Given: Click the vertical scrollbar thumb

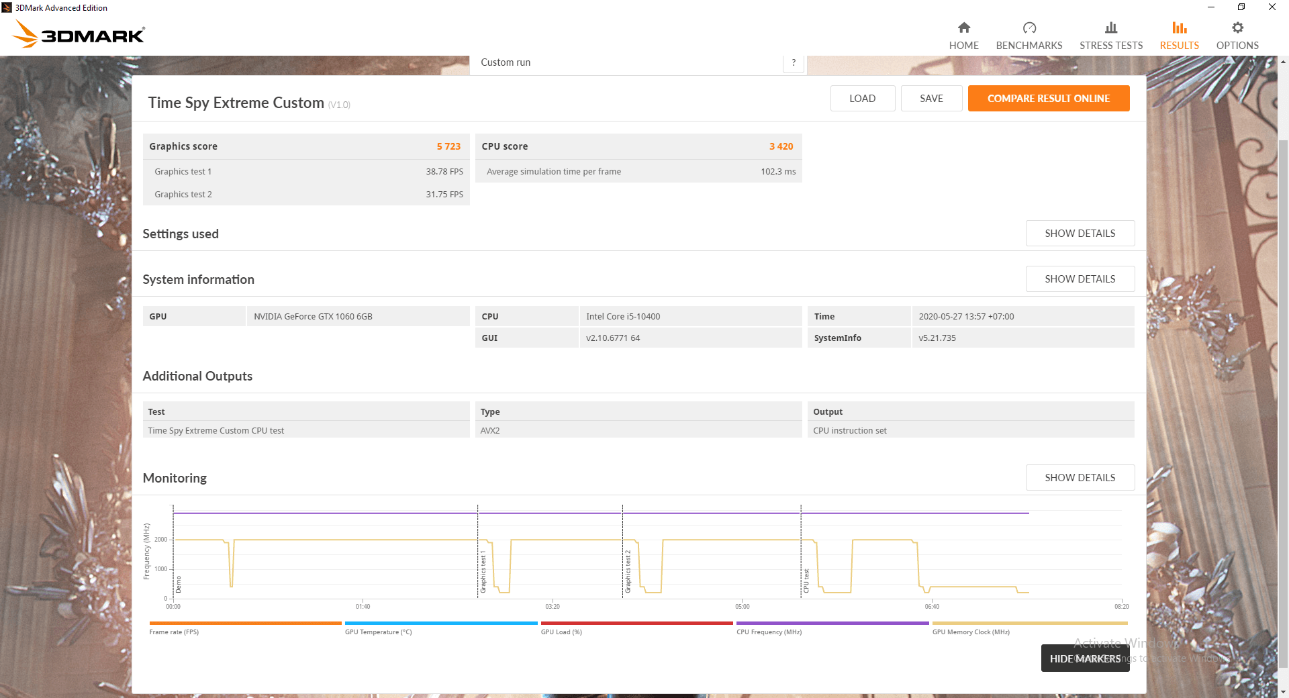Looking at the screenshot, I should click(1283, 403).
